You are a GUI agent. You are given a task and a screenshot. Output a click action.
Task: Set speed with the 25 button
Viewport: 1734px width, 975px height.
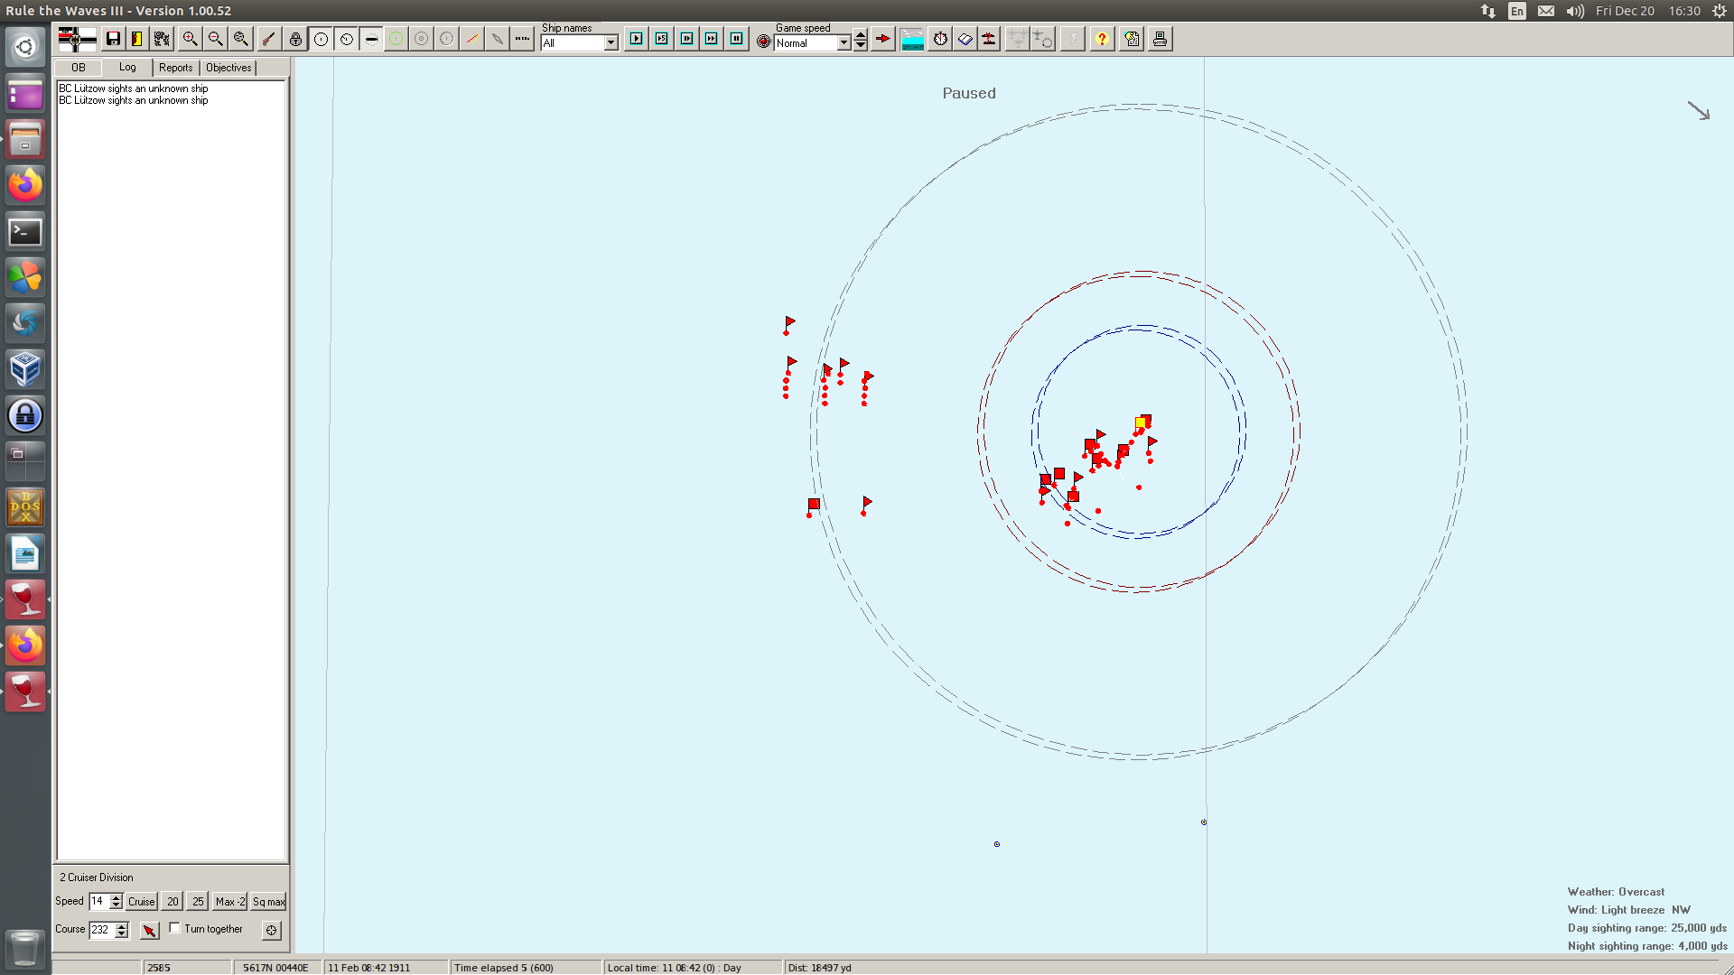click(198, 901)
